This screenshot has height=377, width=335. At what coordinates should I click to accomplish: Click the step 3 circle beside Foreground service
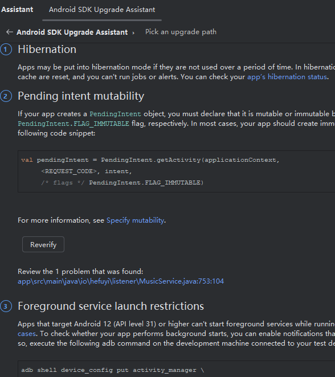pos(6,306)
